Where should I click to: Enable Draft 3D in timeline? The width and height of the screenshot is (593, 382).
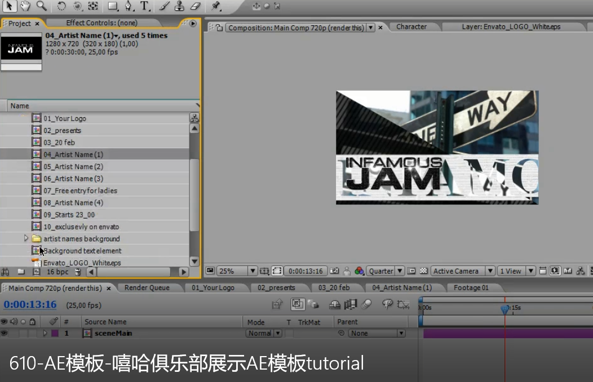(x=313, y=304)
